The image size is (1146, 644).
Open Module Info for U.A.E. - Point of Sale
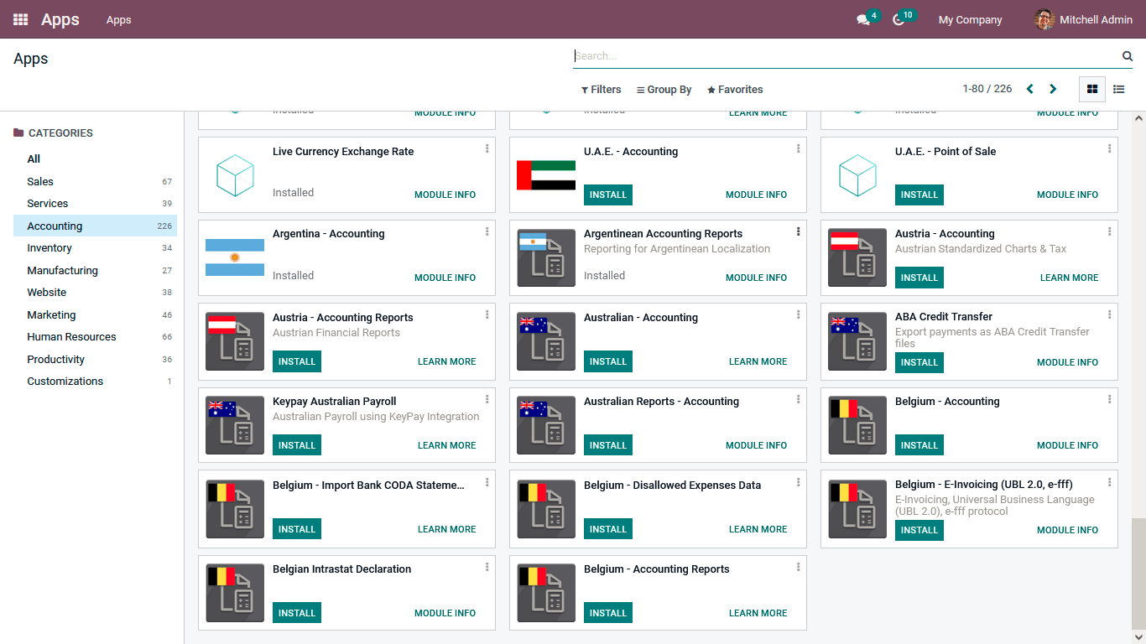(x=1067, y=195)
